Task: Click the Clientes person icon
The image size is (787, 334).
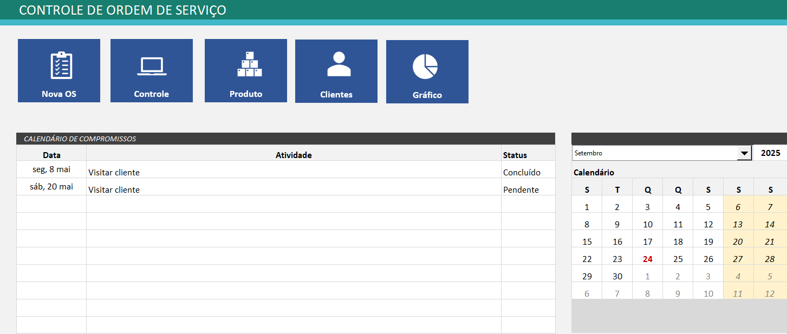Action: [x=339, y=64]
